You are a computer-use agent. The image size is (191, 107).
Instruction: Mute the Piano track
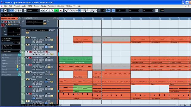coord(27,37)
